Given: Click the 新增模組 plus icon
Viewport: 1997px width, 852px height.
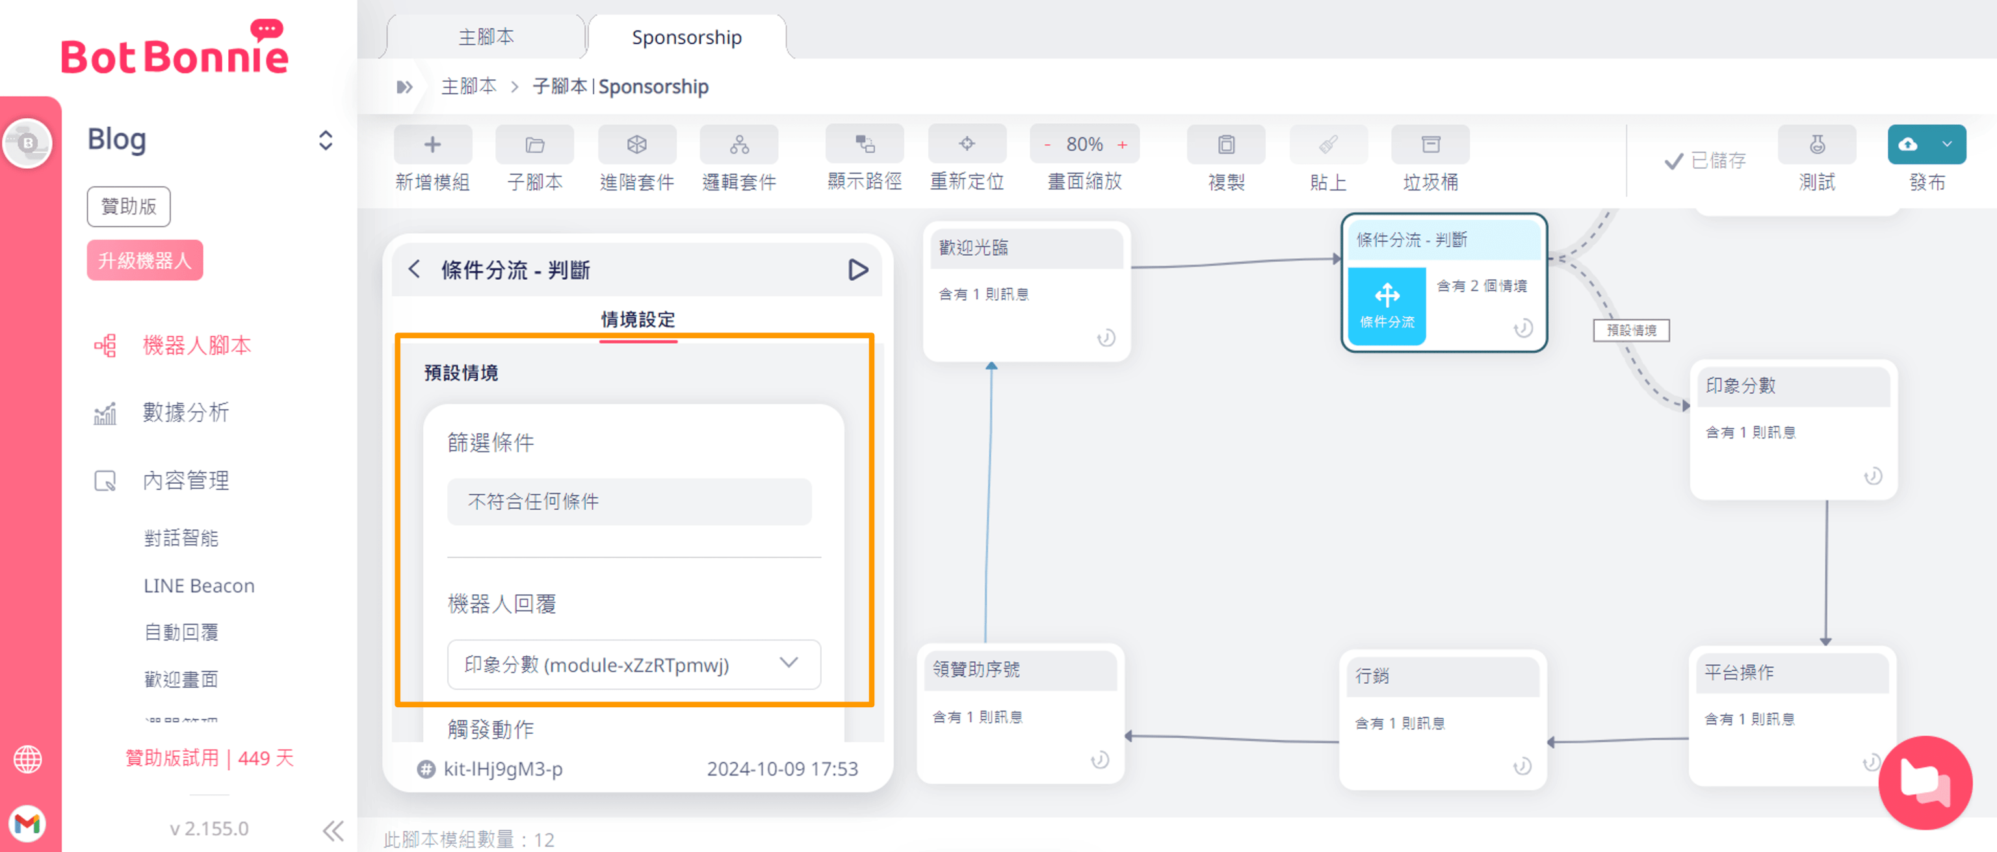Looking at the screenshot, I should (x=432, y=145).
